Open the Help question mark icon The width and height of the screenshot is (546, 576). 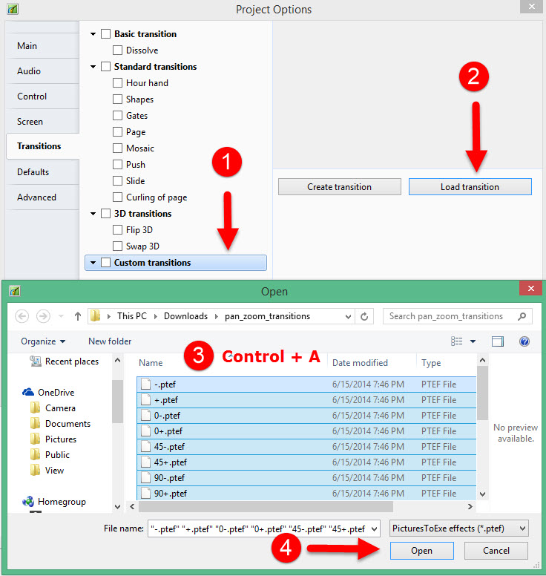point(524,341)
